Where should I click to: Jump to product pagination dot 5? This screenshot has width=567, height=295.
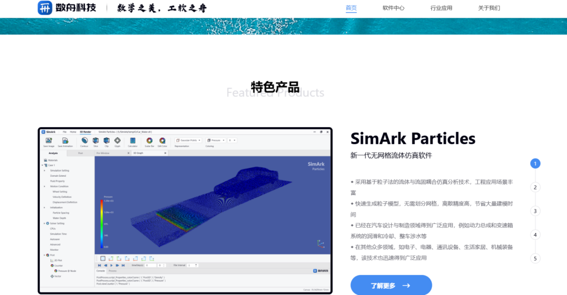(x=535, y=258)
